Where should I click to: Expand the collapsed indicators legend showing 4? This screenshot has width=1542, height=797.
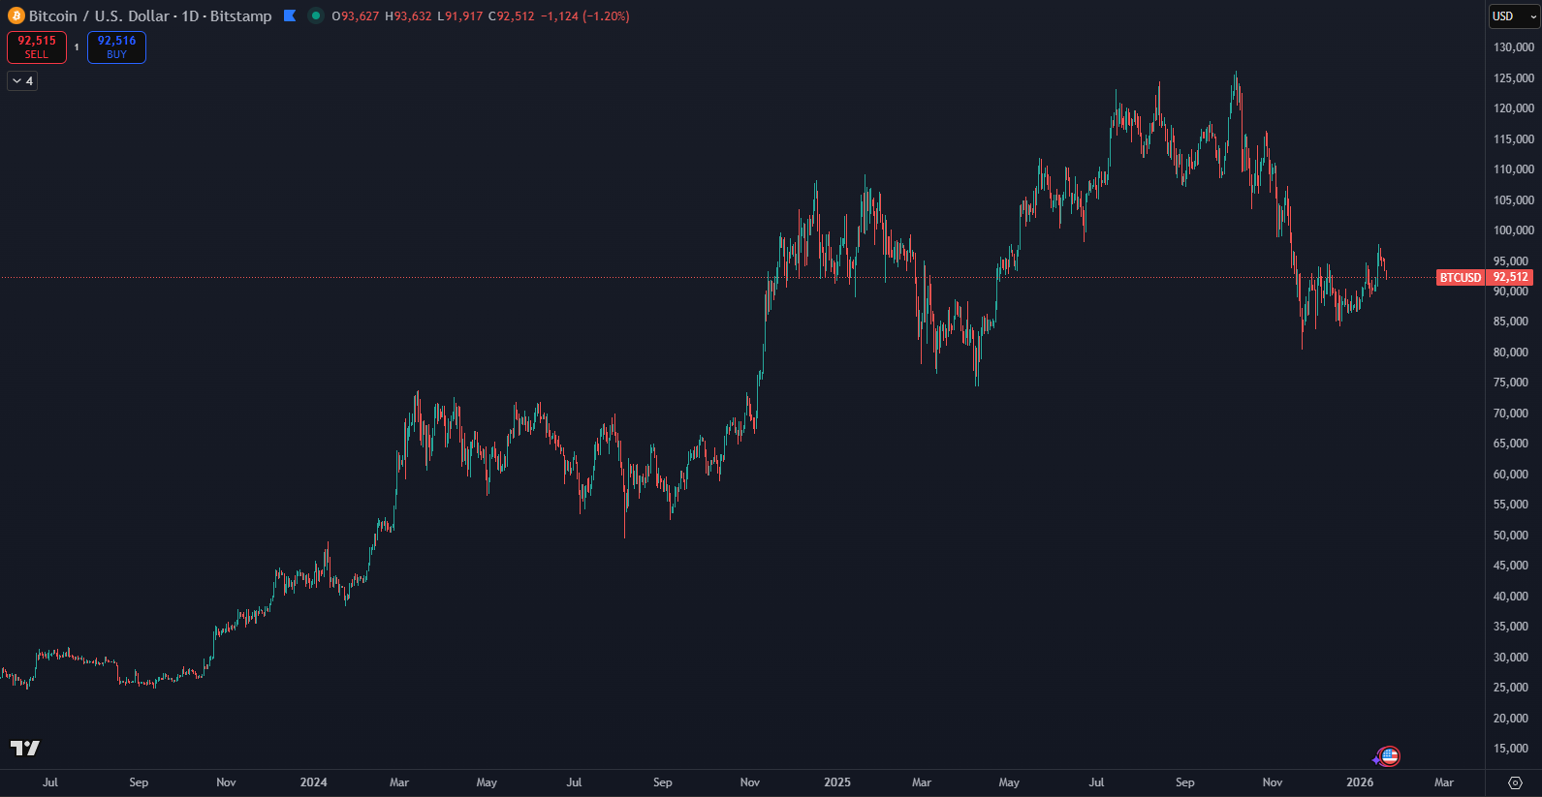click(x=22, y=81)
